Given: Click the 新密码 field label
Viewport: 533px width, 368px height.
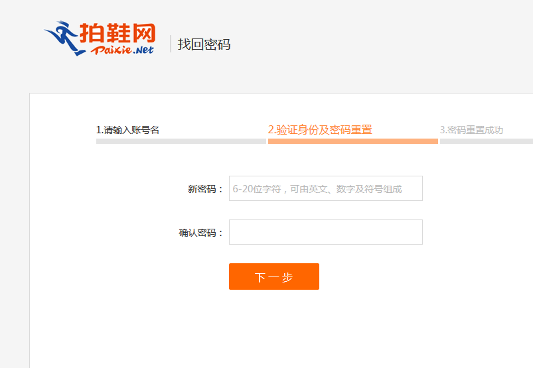Looking at the screenshot, I should [206, 189].
